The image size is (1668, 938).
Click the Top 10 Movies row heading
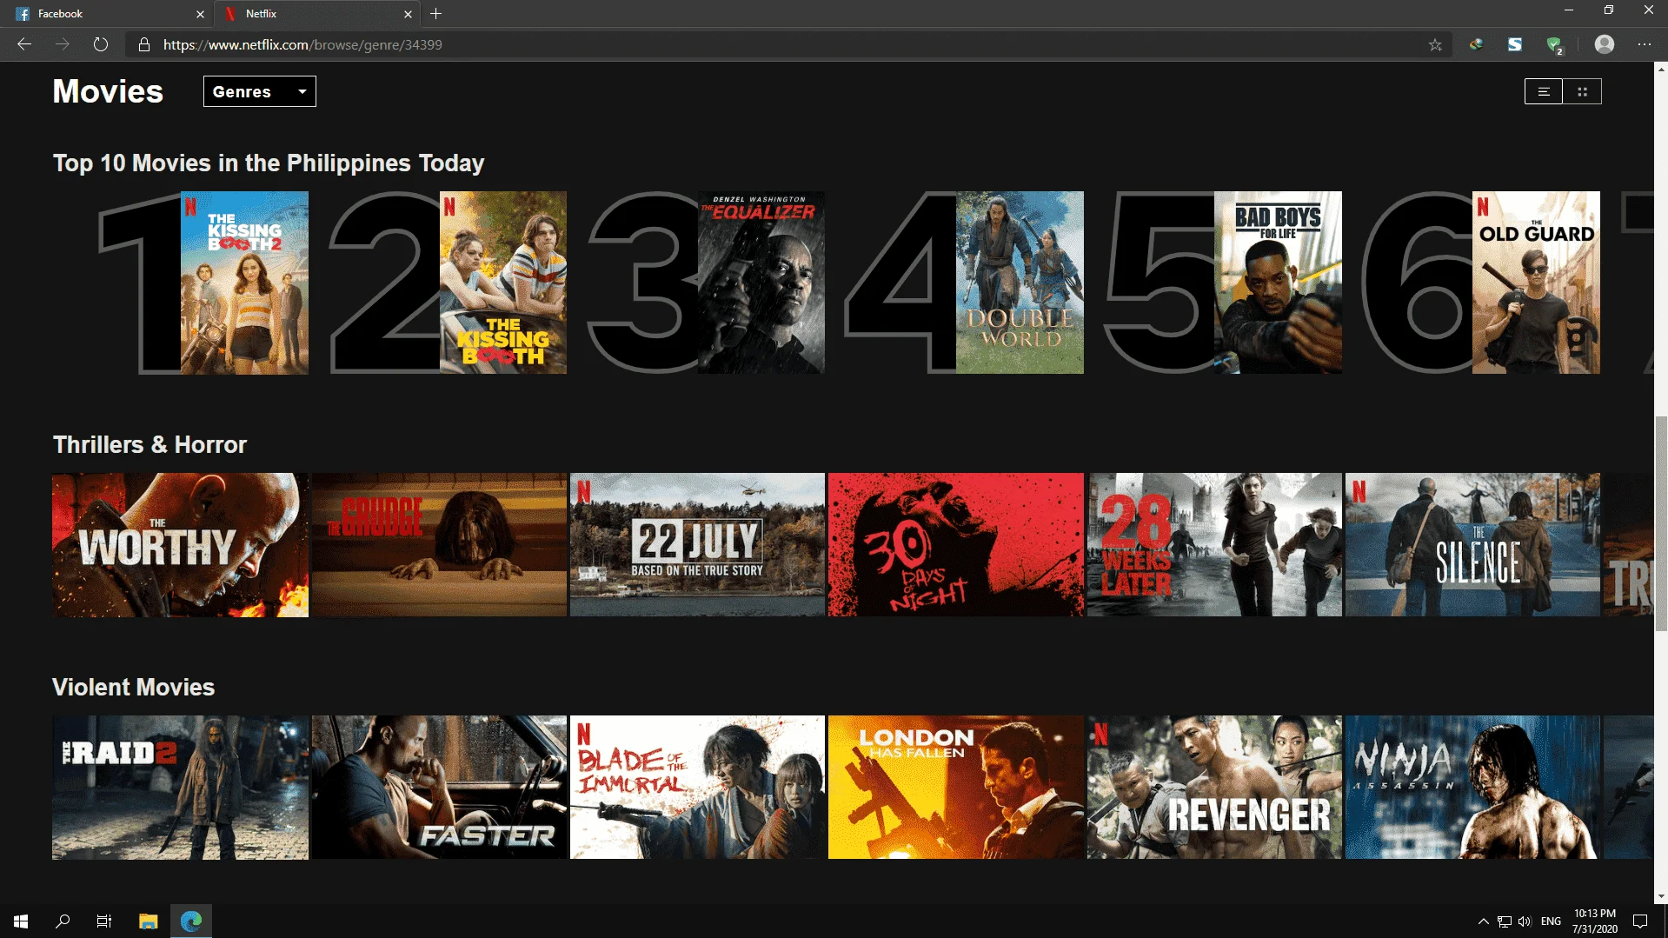tap(269, 163)
